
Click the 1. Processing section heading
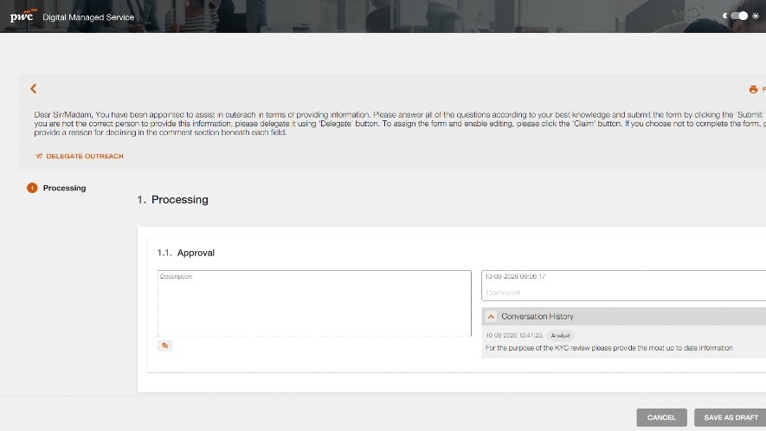coord(172,199)
